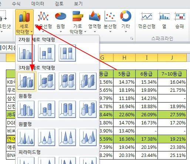
Task: Select 100% stacked cone chart
Action: tap(67, 137)
